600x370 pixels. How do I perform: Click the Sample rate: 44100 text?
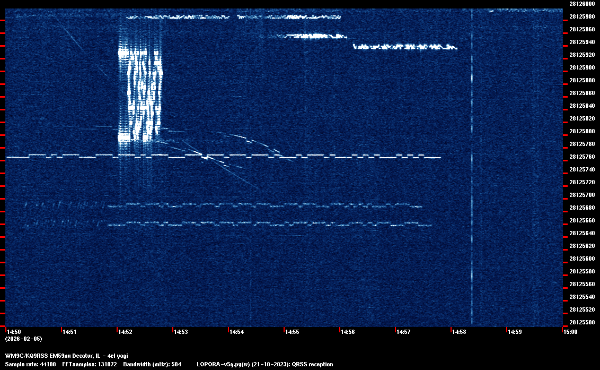[x=30, y=364]
